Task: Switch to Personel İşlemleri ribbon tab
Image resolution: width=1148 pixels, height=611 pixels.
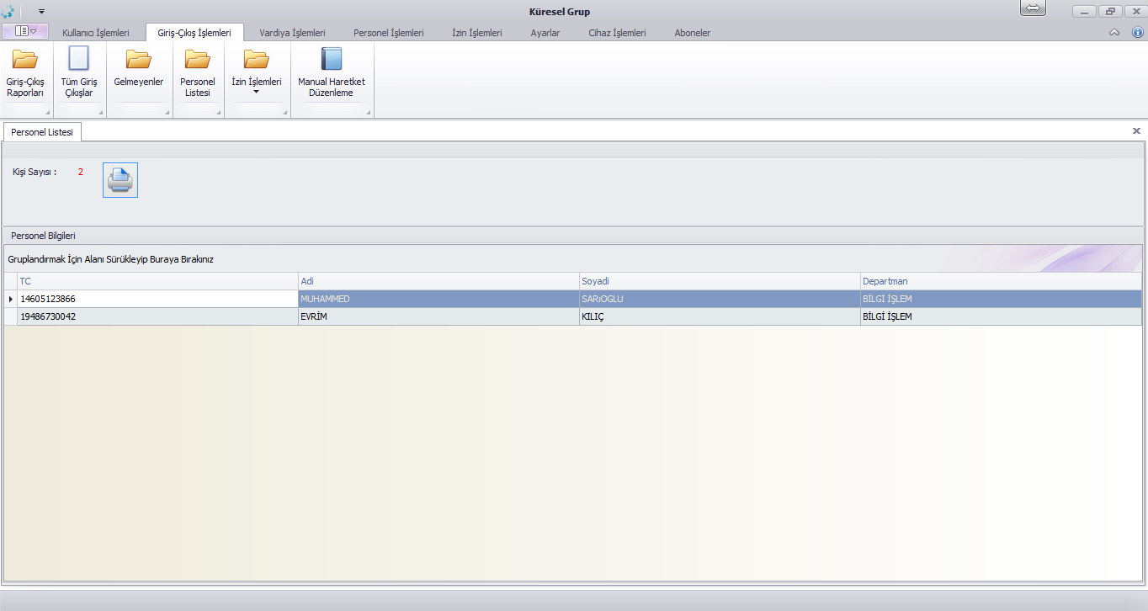Action: point(388,33)
